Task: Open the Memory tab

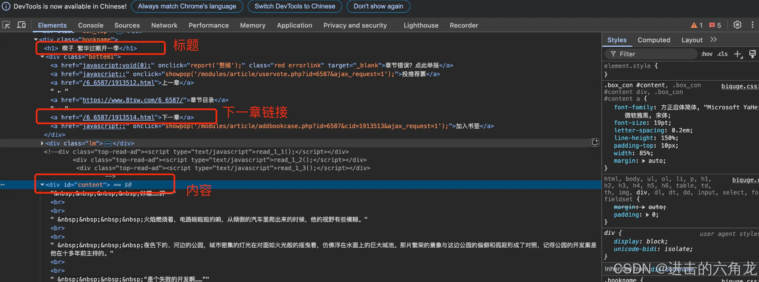Action: tap(253, 25)
